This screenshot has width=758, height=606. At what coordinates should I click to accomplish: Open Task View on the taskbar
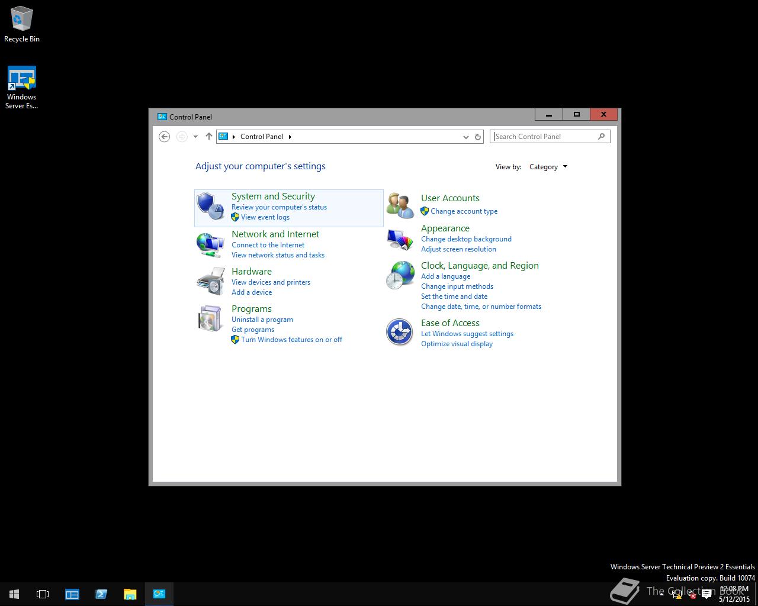(x=43, y=594)
